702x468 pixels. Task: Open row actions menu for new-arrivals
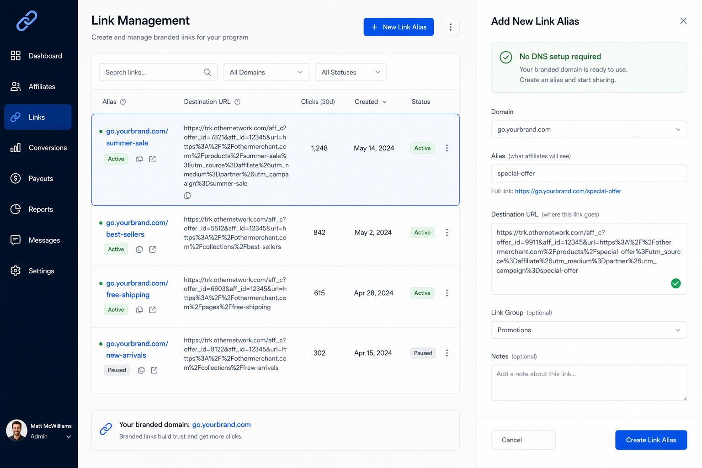(447, 353)
